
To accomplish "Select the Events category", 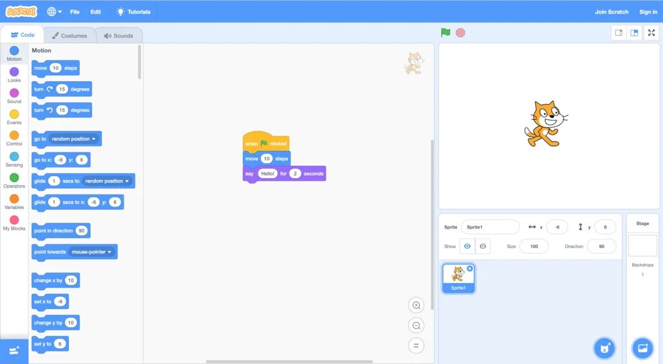I will pyautogui.click(x=14, y=117).
